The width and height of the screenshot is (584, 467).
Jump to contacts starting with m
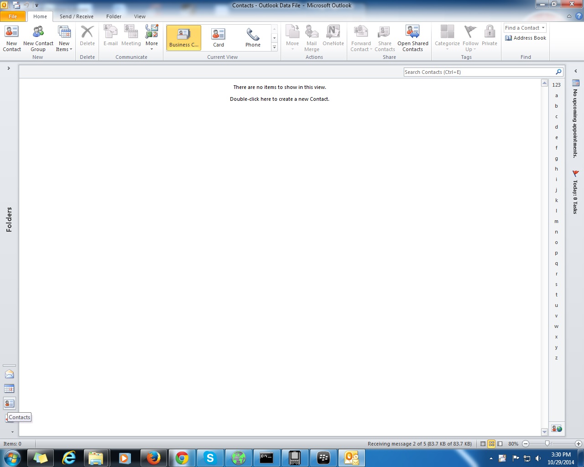pyautogui.click(x=556, y=221)
